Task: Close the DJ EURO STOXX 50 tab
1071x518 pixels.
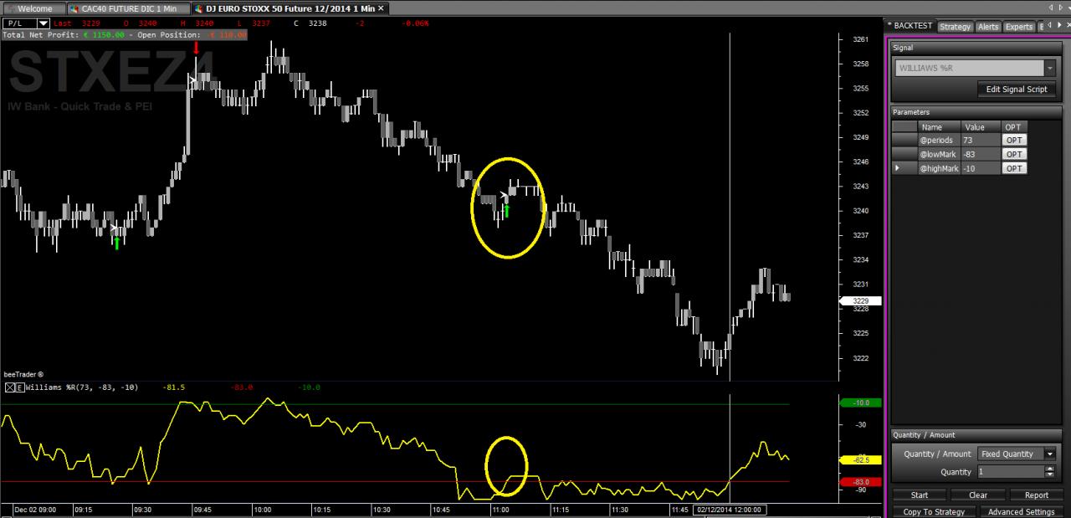Action: point(382,8)
